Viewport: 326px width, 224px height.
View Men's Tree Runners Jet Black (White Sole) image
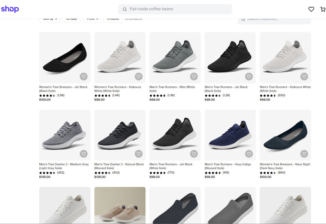[175, 135]
